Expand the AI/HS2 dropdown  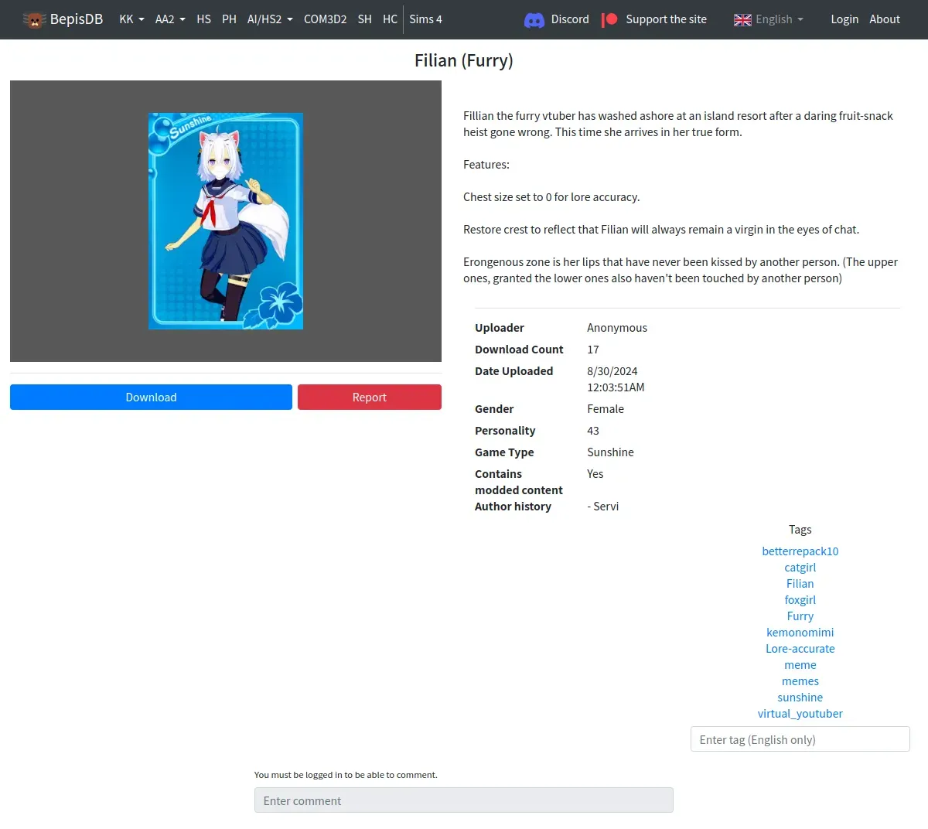click(x=270, y=19)
